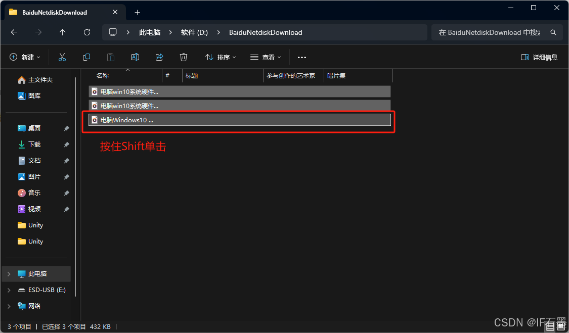This screenshot has width=569, height=333.
Task: Click chevron before 此电脑 in address bar
Action: 128,32
